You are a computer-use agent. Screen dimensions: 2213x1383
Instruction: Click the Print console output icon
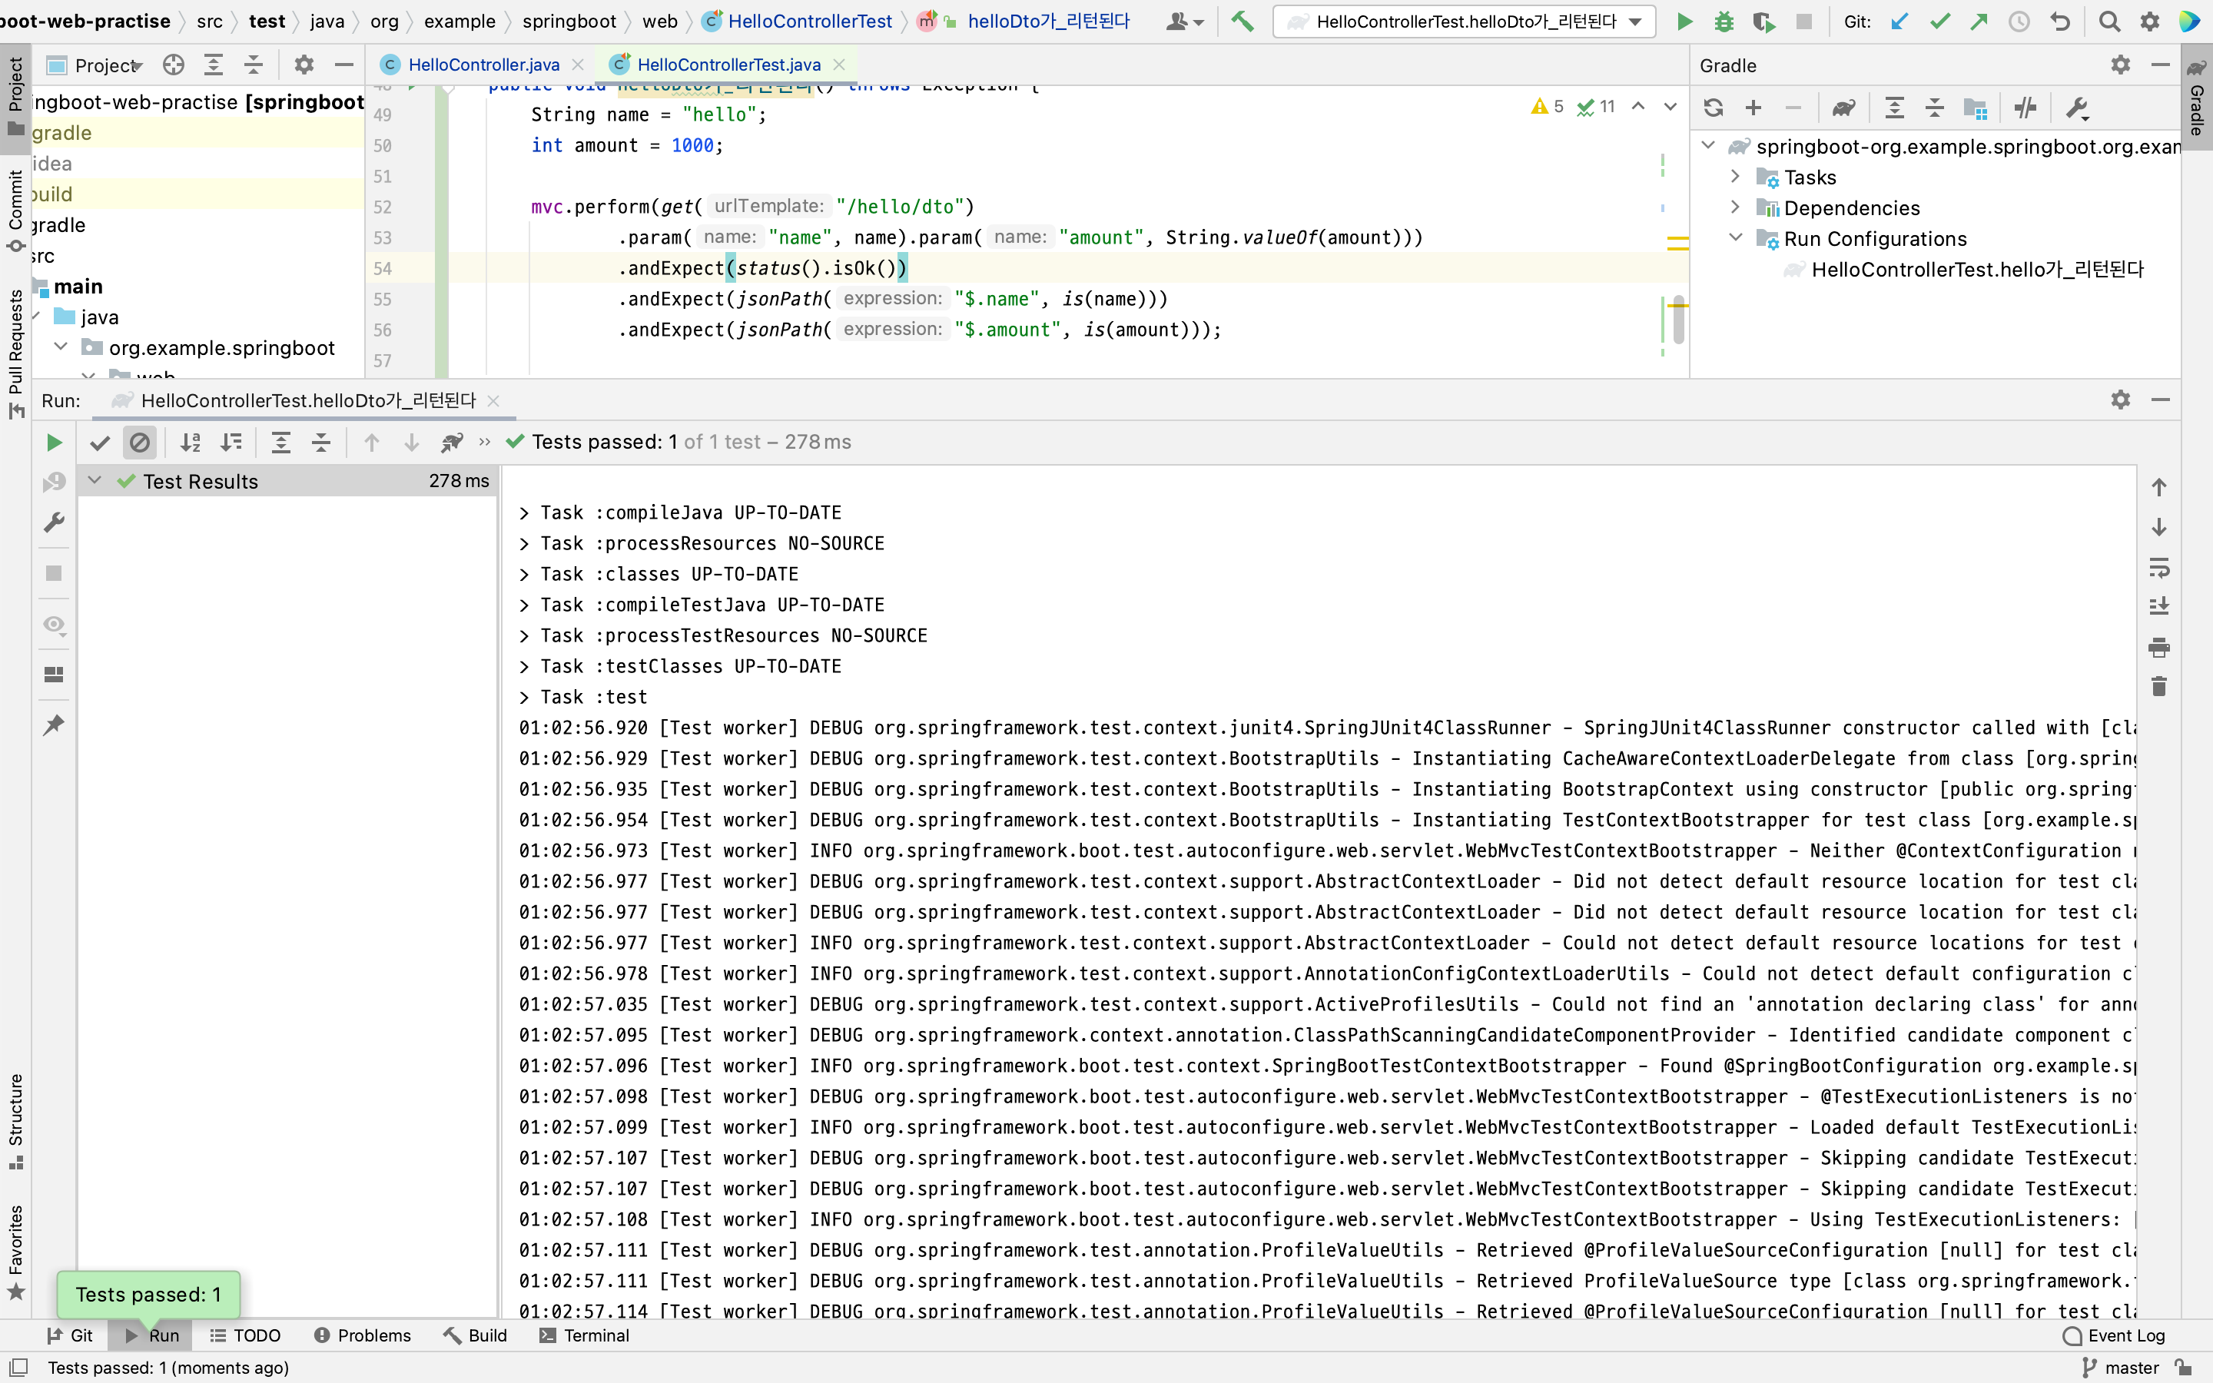[2158, 647]
